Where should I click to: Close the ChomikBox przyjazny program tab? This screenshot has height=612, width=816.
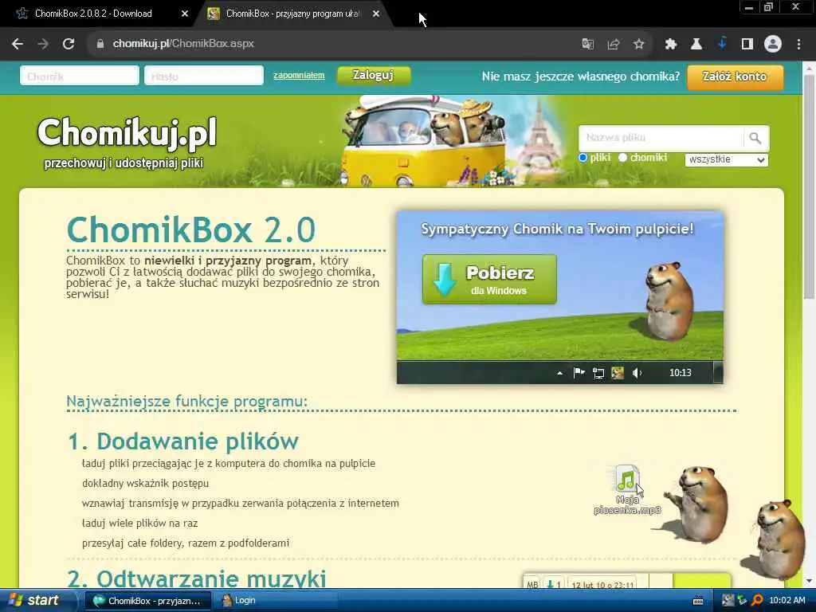click(x=376, y=14)
